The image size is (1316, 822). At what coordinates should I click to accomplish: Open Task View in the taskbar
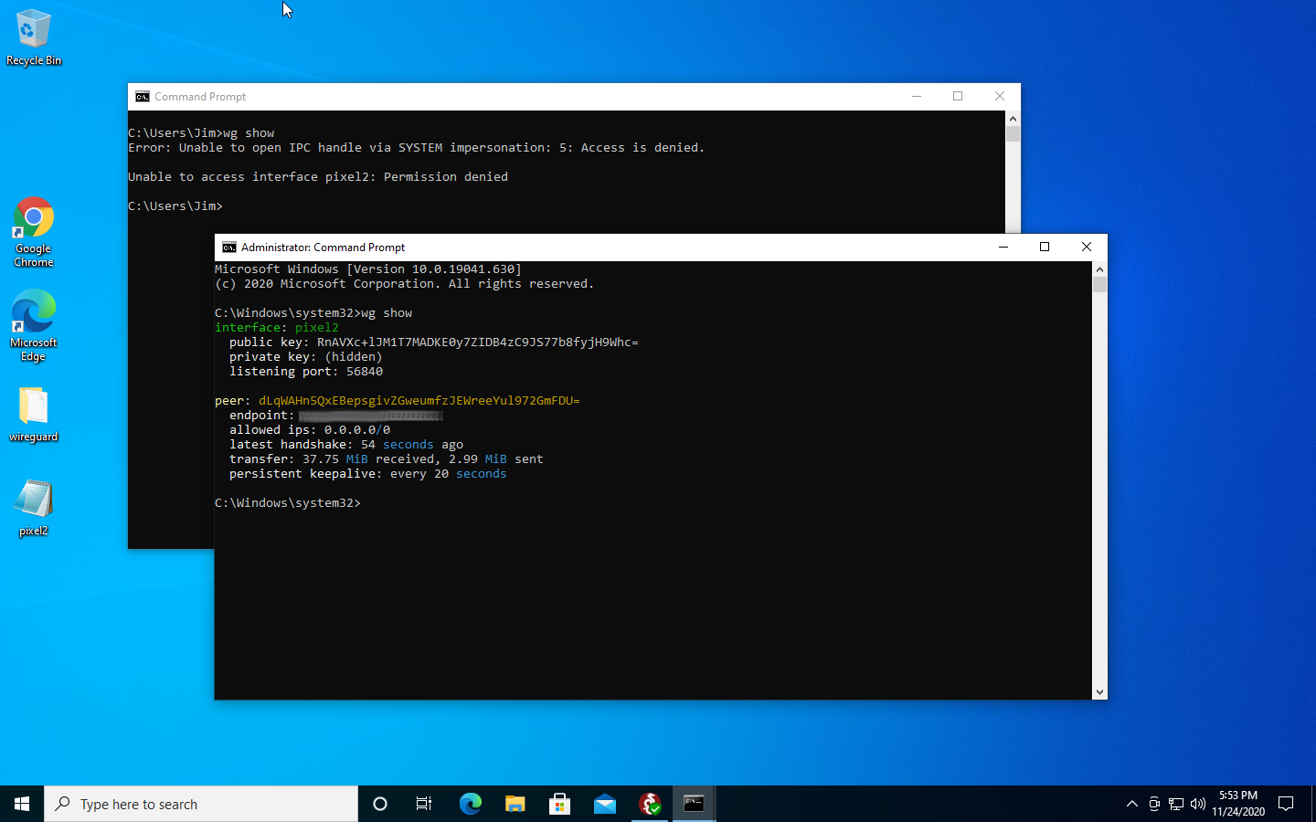[x=423, y=804]
